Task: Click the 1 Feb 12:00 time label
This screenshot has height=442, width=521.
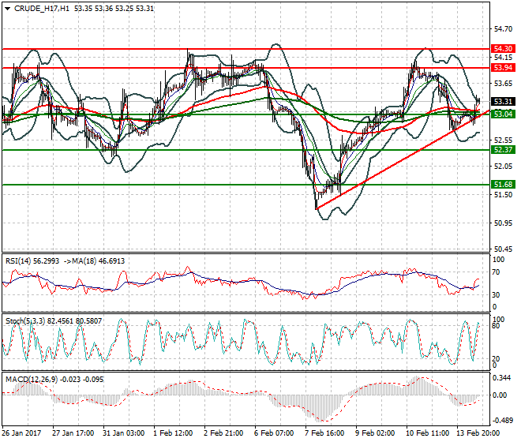Action: click(x=173, y=433)
